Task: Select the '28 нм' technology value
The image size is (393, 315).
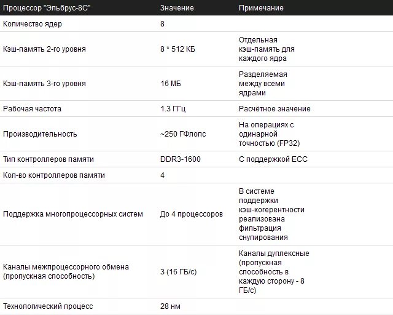Action: tap(170, 306)
